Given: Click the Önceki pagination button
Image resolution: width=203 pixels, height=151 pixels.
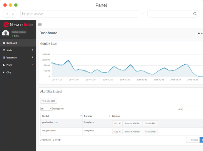Looking at the screenshot, I should 193,140.
